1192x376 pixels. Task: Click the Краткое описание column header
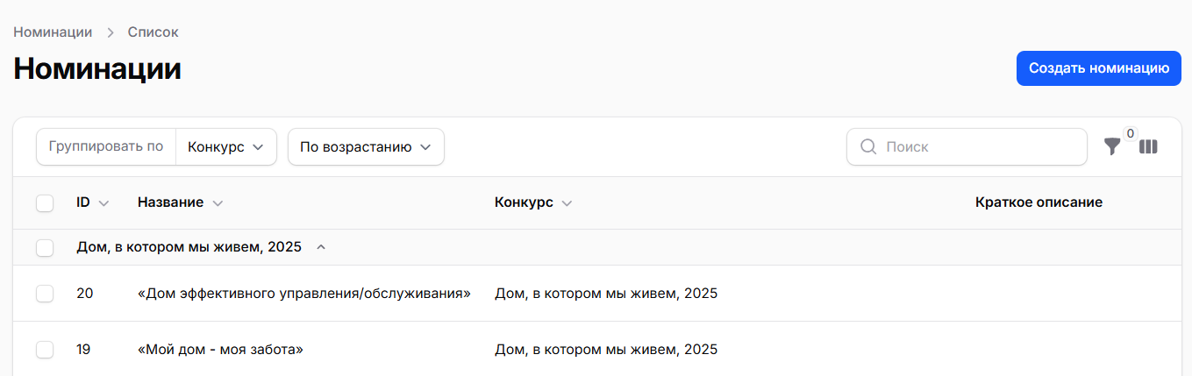tap(1039, 202)
